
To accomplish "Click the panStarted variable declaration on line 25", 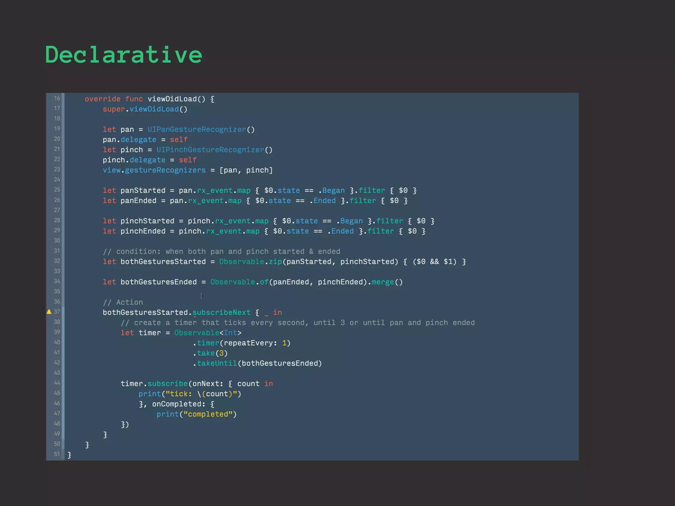I will pyautogui.click(x=143, y=191).
